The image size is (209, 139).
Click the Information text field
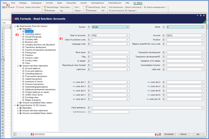pos(102,134)
